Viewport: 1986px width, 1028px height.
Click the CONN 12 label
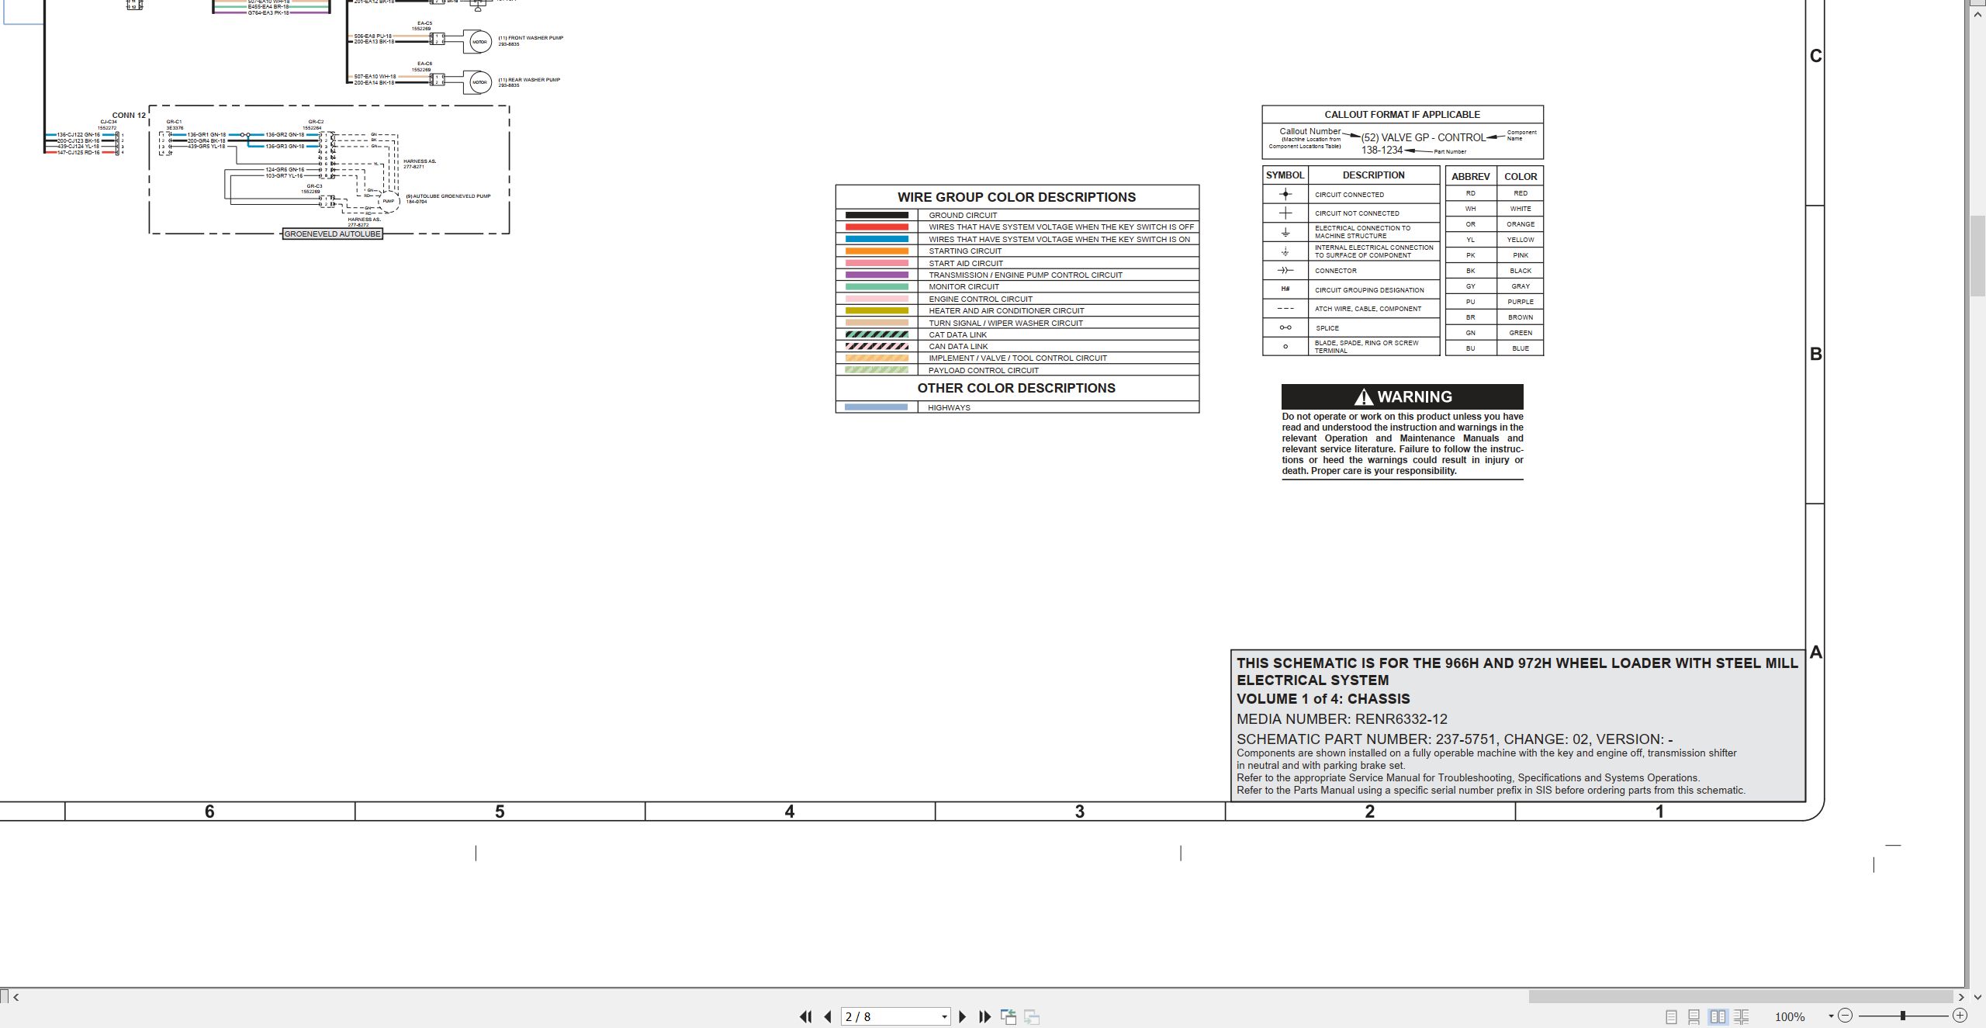pos(129,116)
